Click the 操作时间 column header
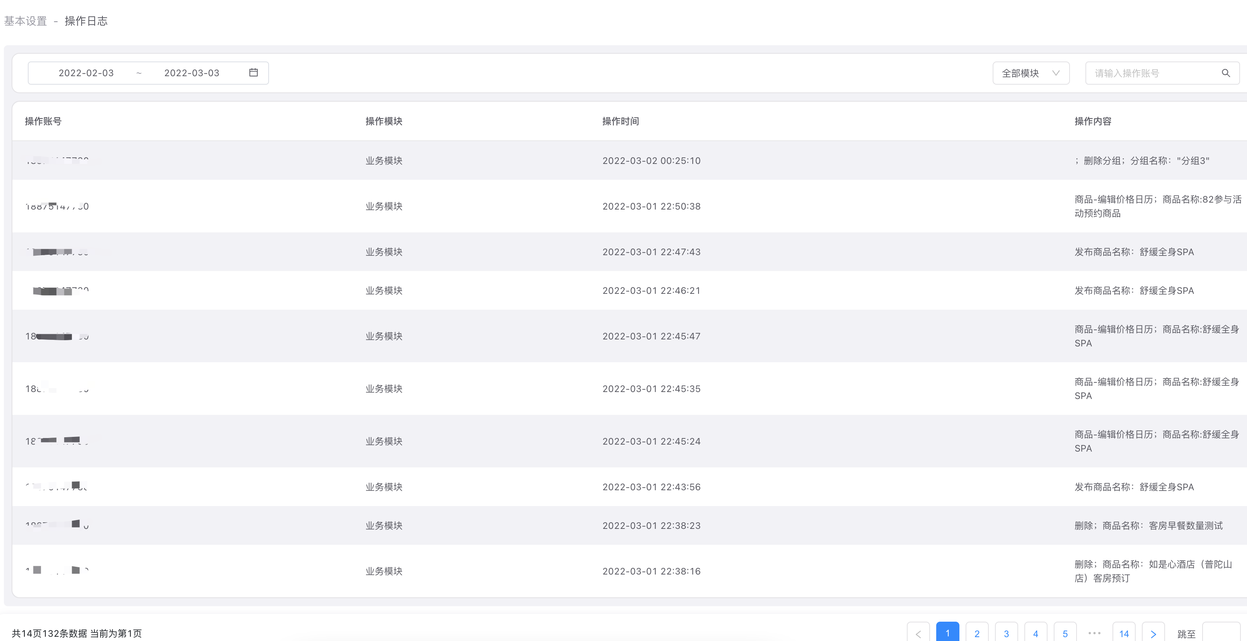Image resolution: width=1247 pixels, height=641 pixels. [x=620, y=121]
